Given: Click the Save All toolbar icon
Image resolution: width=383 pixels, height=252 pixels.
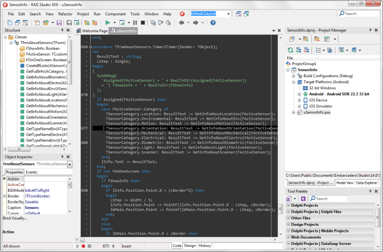Looking at the screenshot, I should tap(69, 23).
